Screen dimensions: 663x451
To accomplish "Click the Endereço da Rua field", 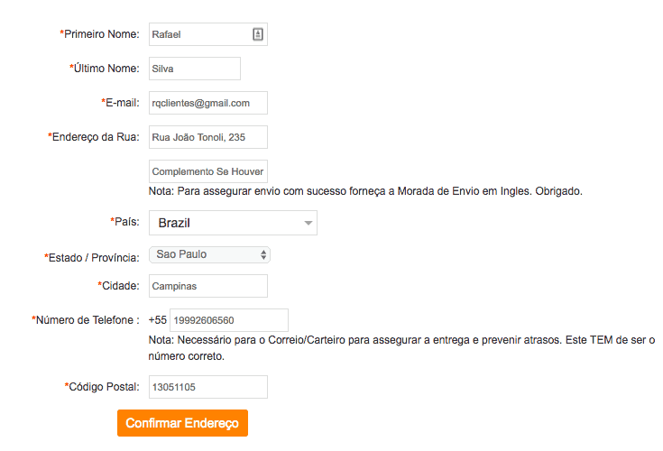I will tap(208, 137).
